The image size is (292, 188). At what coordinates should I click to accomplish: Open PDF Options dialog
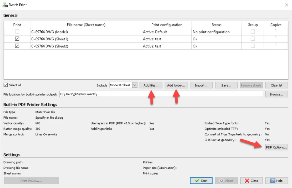tap(276, 147)
